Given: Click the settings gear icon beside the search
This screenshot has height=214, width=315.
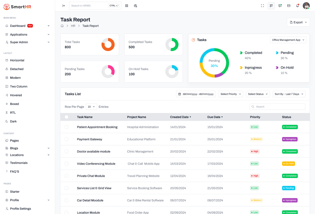Looking at the screenshot, I should pyautogui.click(x=135, y=6).
